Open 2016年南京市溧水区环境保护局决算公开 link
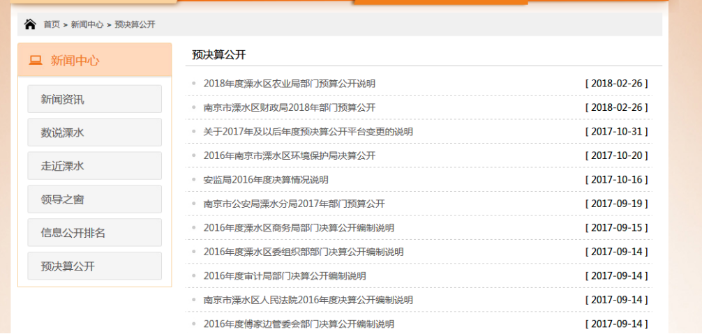This screenshot has height=334, width=702. click(289, 155)
